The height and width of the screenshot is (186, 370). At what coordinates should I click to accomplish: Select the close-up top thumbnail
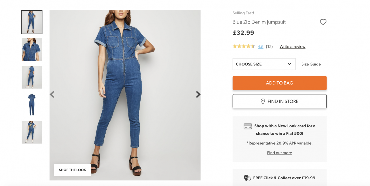(x=32, y=50)
